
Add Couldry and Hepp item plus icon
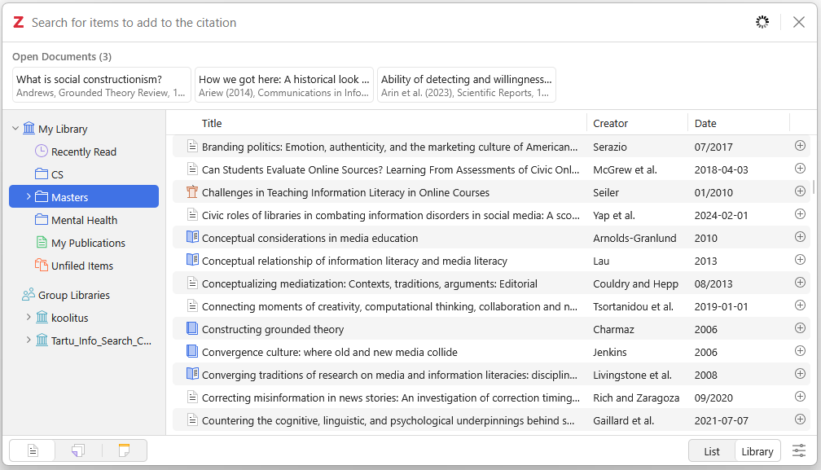click(800, 283)
